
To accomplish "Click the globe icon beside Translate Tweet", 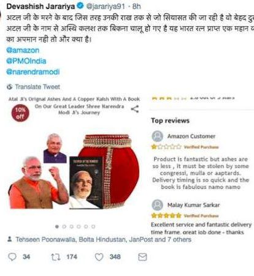I will tap(10, 87).
